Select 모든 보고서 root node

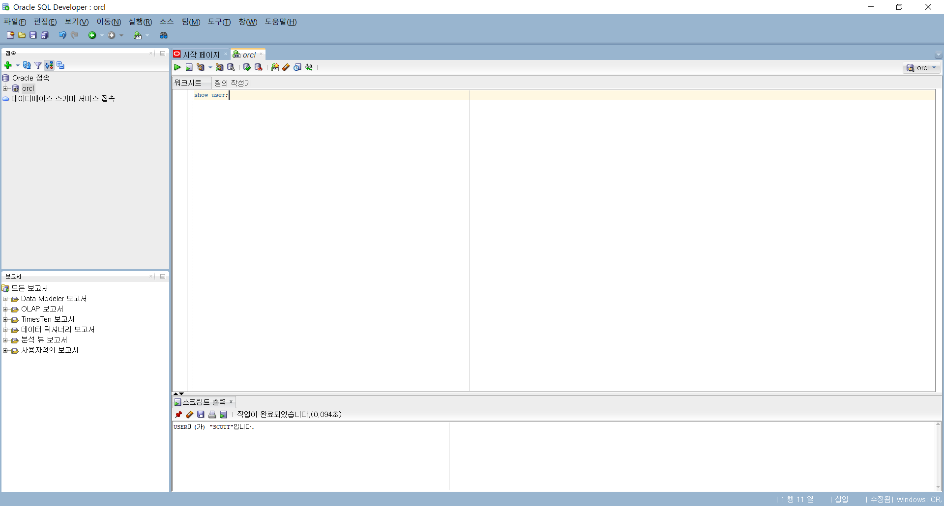click(x=29, y=288)
